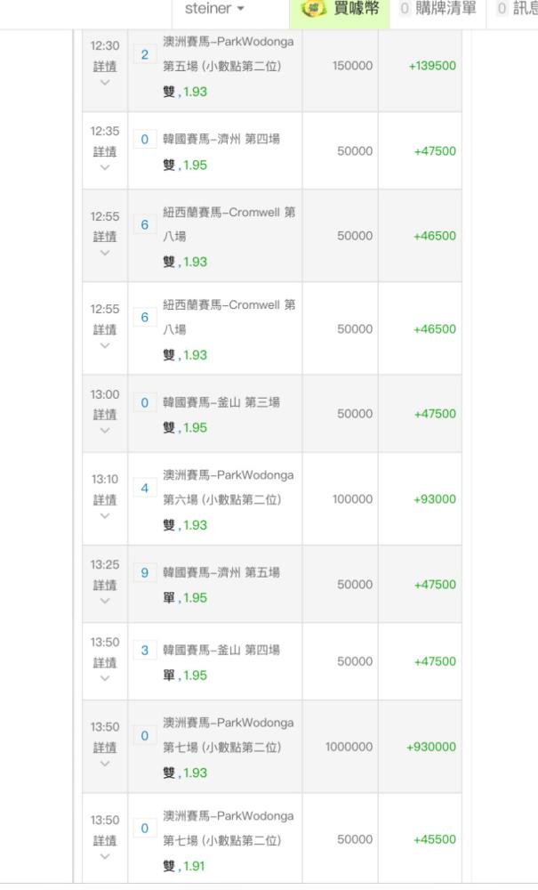Image resolution: width=538 pixels, height=890 pixels.
Task: Expand chevron under the 13:00 entry
Action: 105,431
